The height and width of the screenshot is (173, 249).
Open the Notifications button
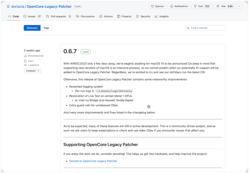point(179,6)
